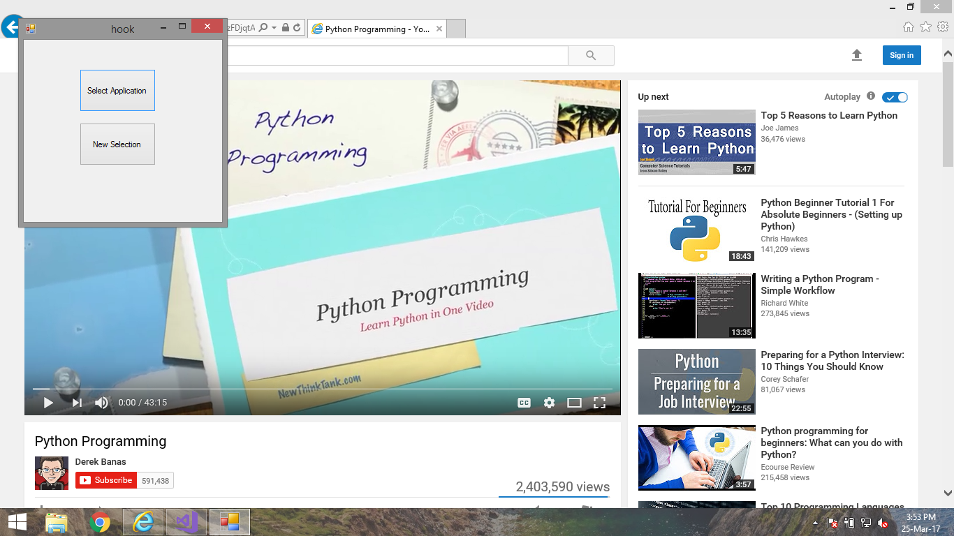
Task: Click the Chris Hawkes channel name
Action: (x=784, y=239)
